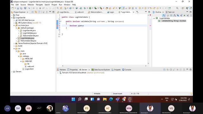The image size is (203, 114).
Task: Click the green Run button in toolbar
Action: [90, 8]
